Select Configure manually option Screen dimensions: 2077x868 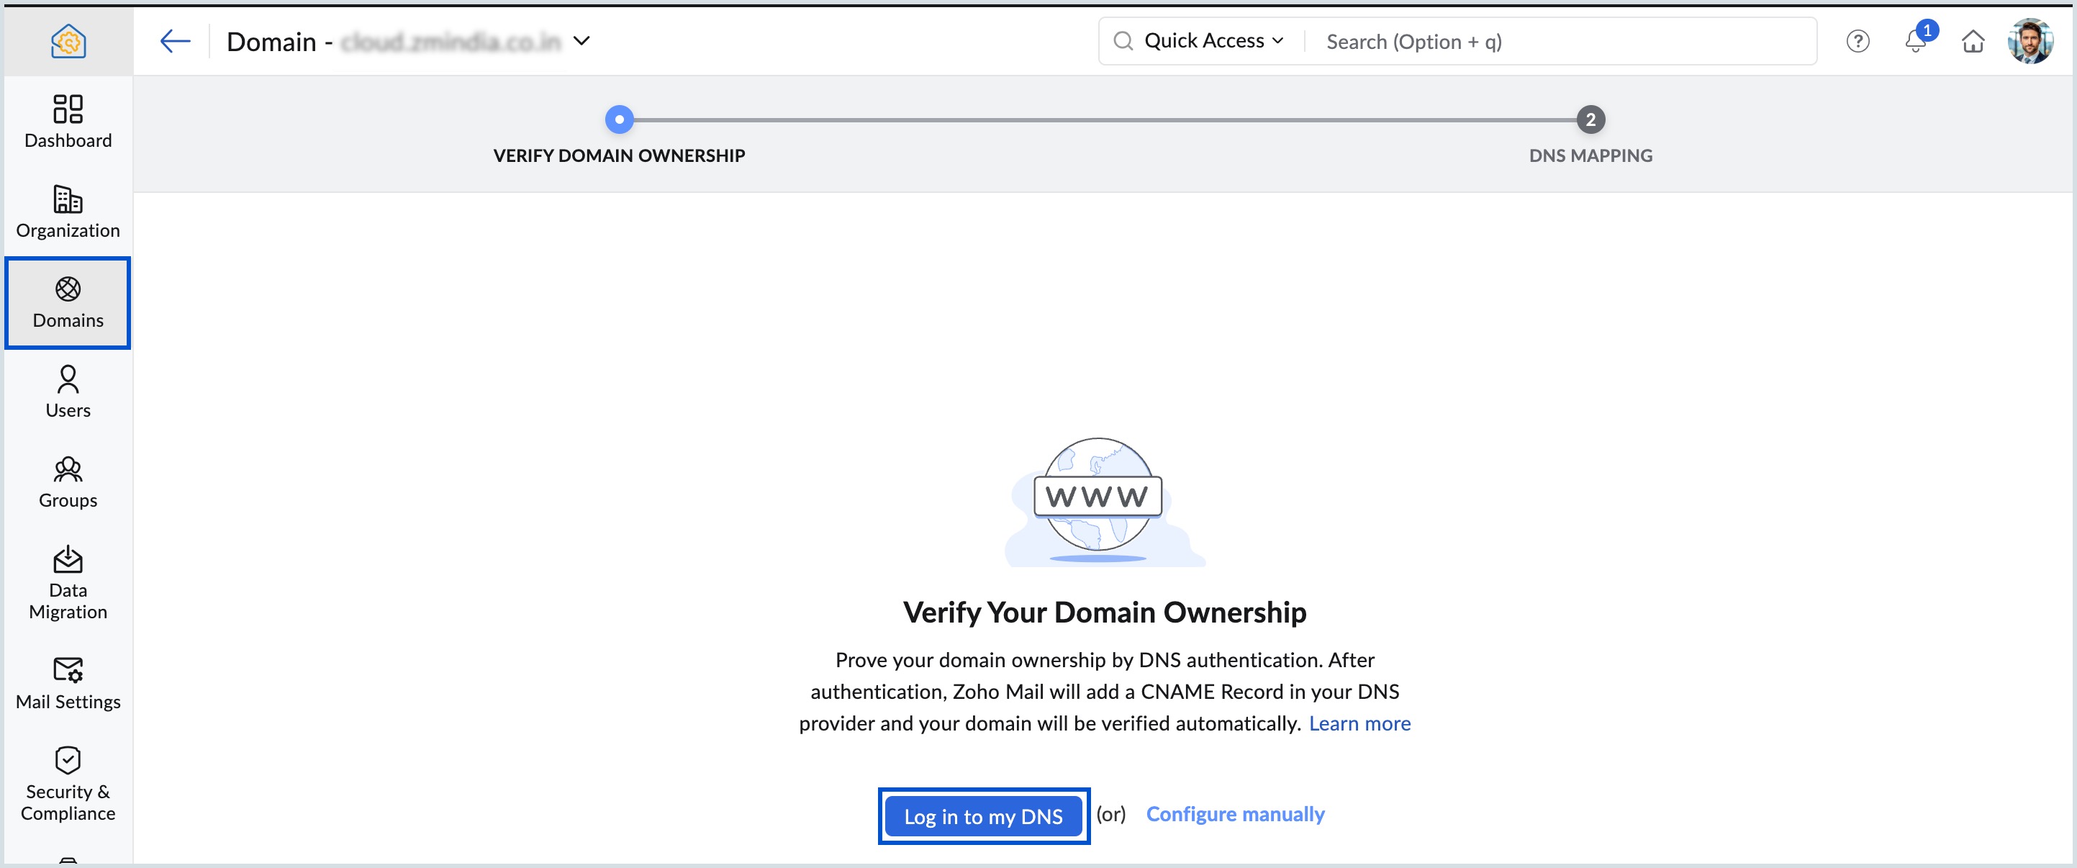point(1234,814)
